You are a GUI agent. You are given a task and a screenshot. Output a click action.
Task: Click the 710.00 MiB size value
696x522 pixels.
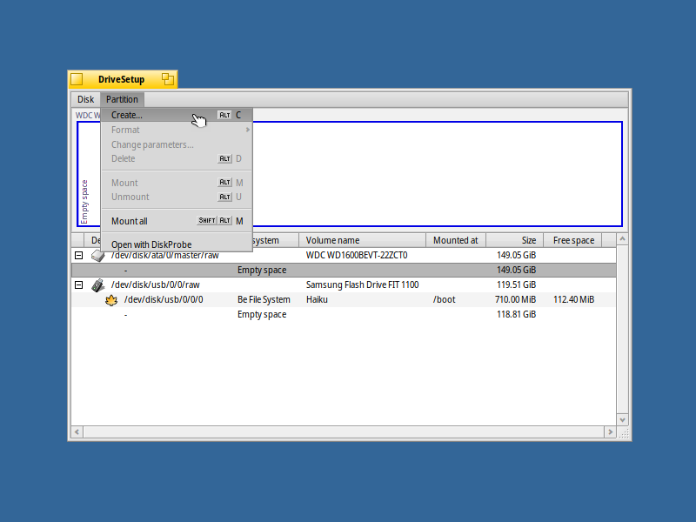click(515, 299)
